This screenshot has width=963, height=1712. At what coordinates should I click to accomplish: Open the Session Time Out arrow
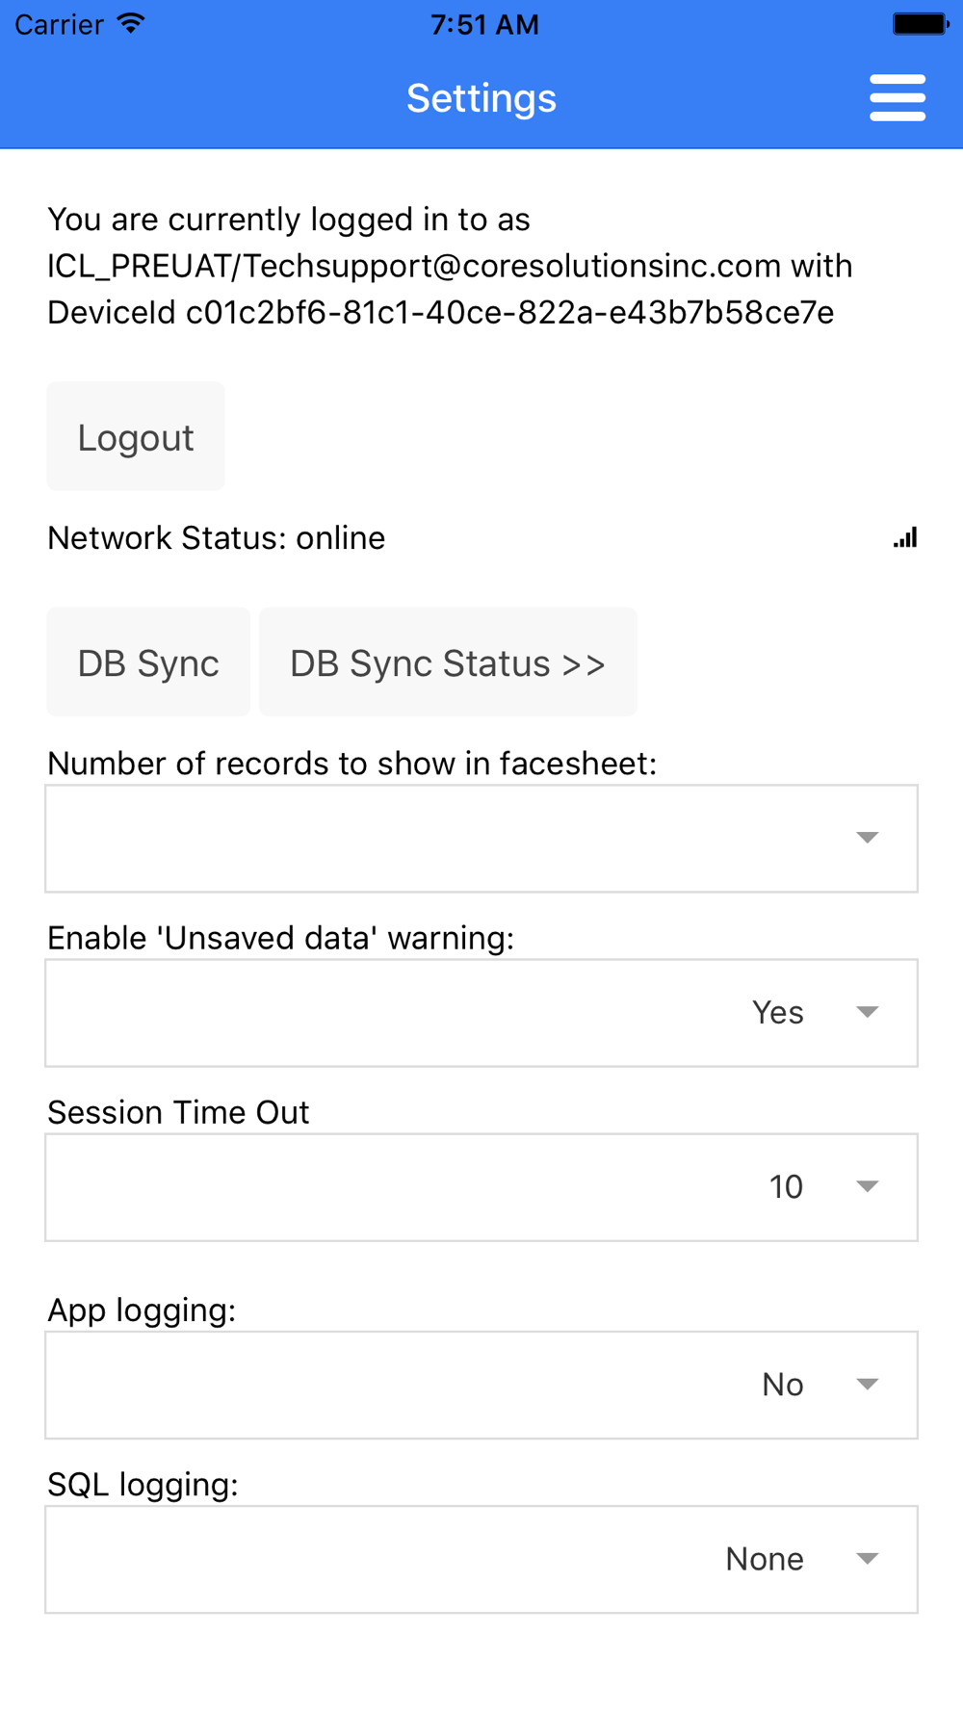click(868, 1186)
